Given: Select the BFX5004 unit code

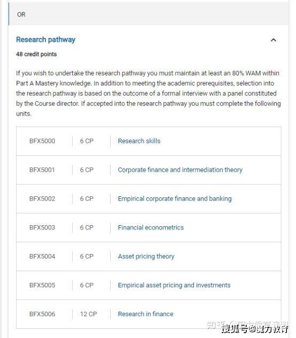Looking at the screenshot, I should (x=42, y=257).
